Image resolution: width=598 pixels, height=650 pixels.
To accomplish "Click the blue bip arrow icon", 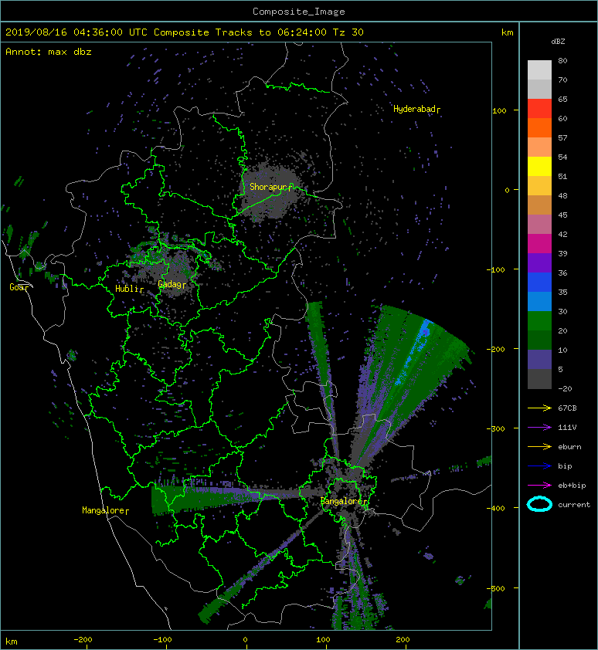I will tap(539, 466).
